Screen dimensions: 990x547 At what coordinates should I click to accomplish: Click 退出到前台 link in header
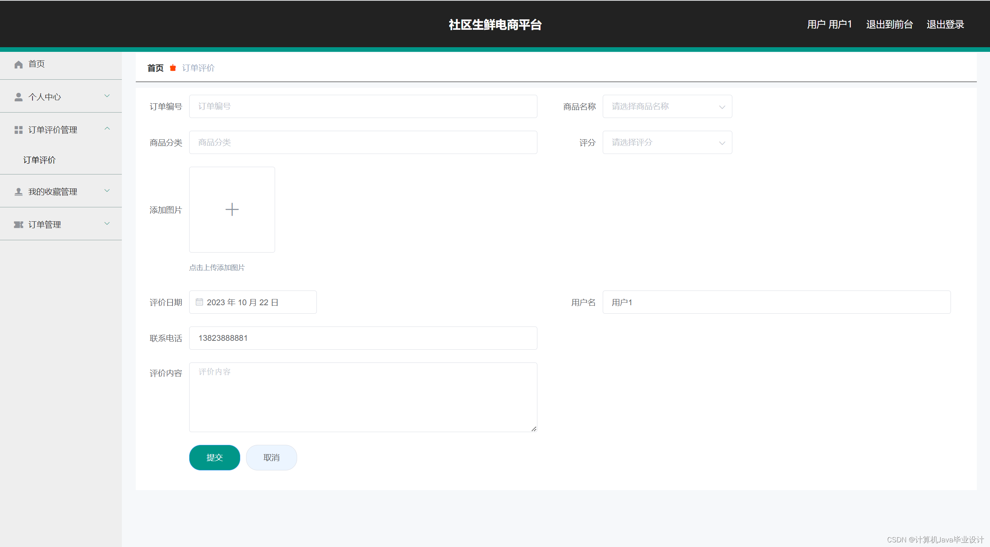tap(889, 24)
